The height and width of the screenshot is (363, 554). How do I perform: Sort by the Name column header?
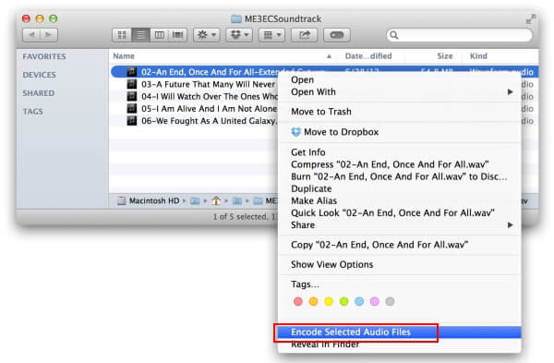tap(124, 56)
